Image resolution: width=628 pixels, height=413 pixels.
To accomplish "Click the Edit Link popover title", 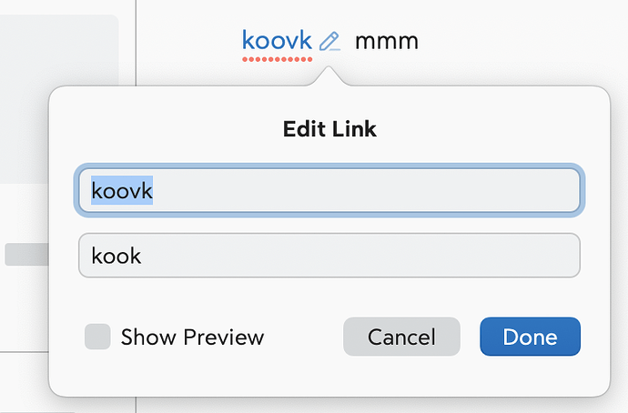I will pyautogui.click(x=329, y=129).
